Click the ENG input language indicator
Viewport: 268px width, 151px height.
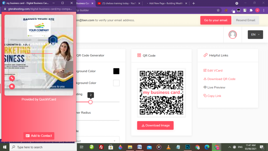point(240,147)
